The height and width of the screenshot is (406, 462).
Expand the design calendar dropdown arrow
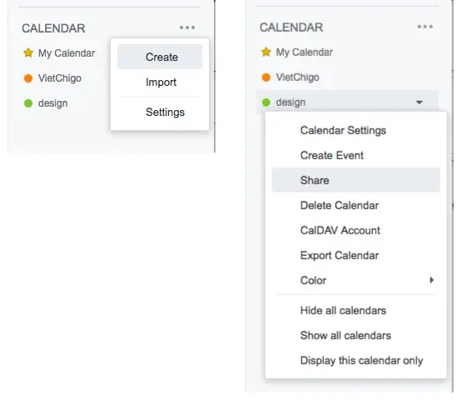[419, 103]
